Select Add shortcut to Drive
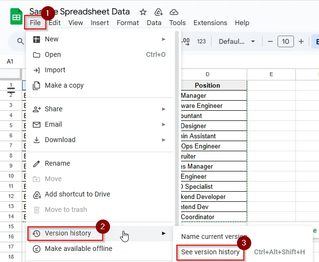Viewport: 319px width, 262px height. 100,195
